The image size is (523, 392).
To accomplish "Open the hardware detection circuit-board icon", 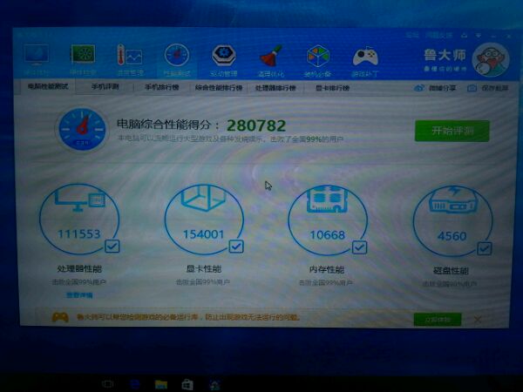I will (x=83, y=54).
